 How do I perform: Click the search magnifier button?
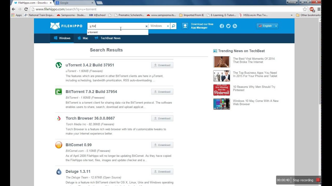pos(174,26)
